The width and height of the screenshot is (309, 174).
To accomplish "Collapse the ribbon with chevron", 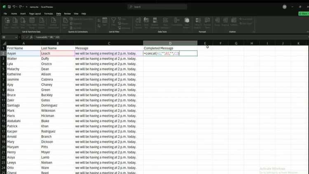I will 307,32.
